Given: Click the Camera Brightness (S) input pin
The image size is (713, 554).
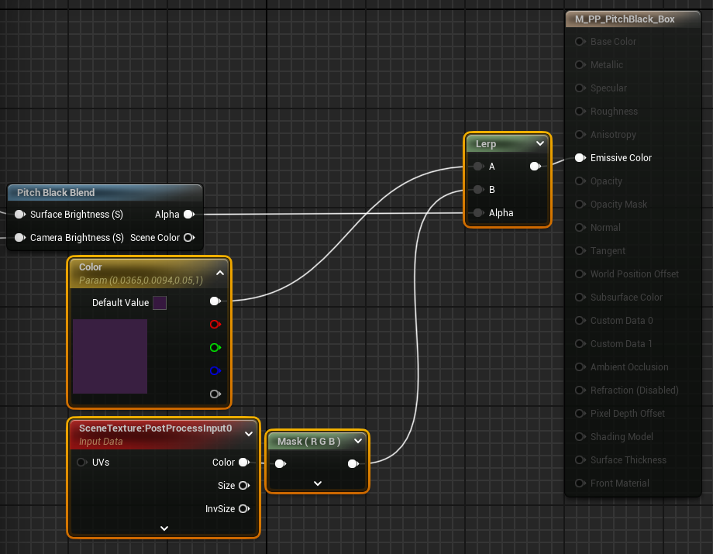Looking at the screenshot, I should [x=20, y=238].
